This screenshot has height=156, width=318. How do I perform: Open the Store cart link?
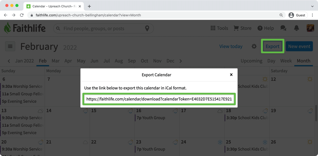(x=242, y=28)
